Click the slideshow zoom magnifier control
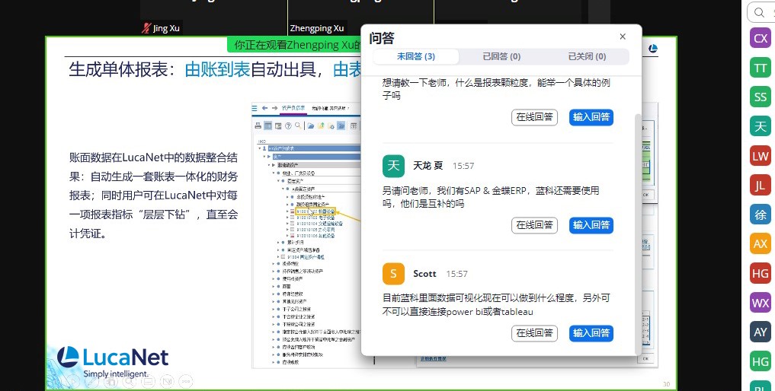 [x=130, y=381]
